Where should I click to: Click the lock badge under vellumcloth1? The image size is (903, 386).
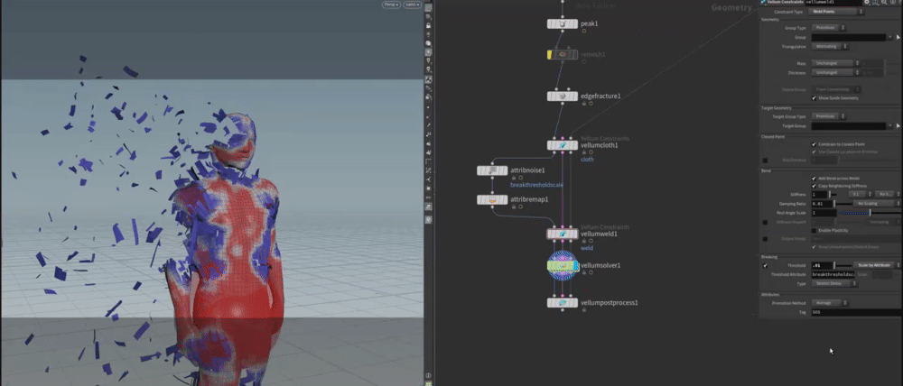tap(584, 152)
